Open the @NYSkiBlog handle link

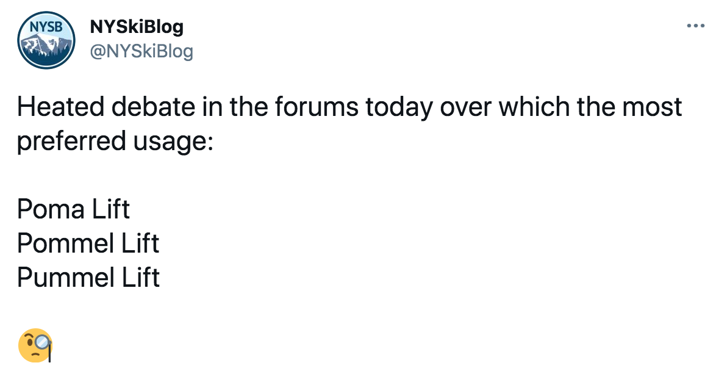pyautogui.click(x=141, y=51)
